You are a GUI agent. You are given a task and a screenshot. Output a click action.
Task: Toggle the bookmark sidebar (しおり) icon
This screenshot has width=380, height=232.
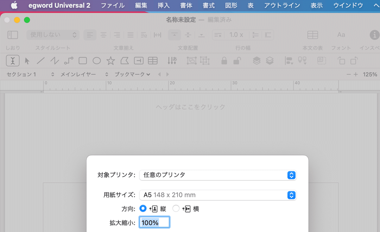tap(13, 35)
